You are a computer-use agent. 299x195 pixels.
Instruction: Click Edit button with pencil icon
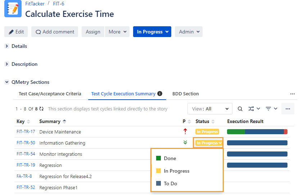[16, 32]
